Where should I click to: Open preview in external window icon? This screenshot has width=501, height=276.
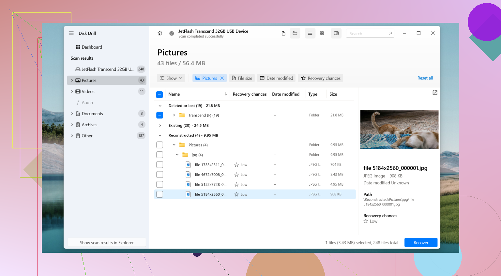pos(435,93)
